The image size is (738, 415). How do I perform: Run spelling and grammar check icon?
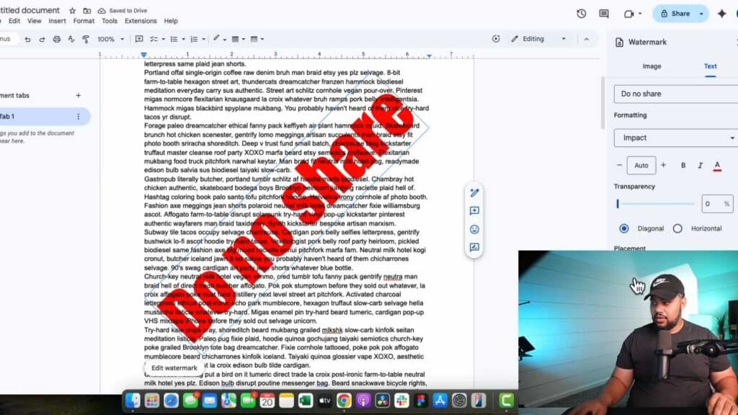71,40
